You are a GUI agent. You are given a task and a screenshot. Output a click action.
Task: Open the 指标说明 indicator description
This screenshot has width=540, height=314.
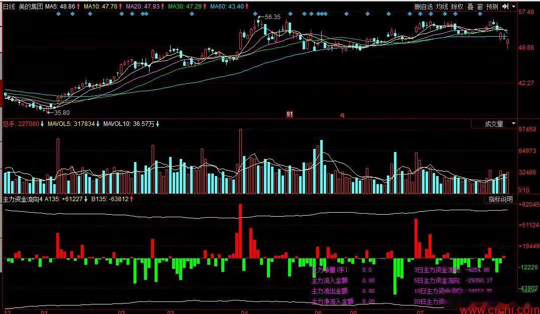pos(500,199)
